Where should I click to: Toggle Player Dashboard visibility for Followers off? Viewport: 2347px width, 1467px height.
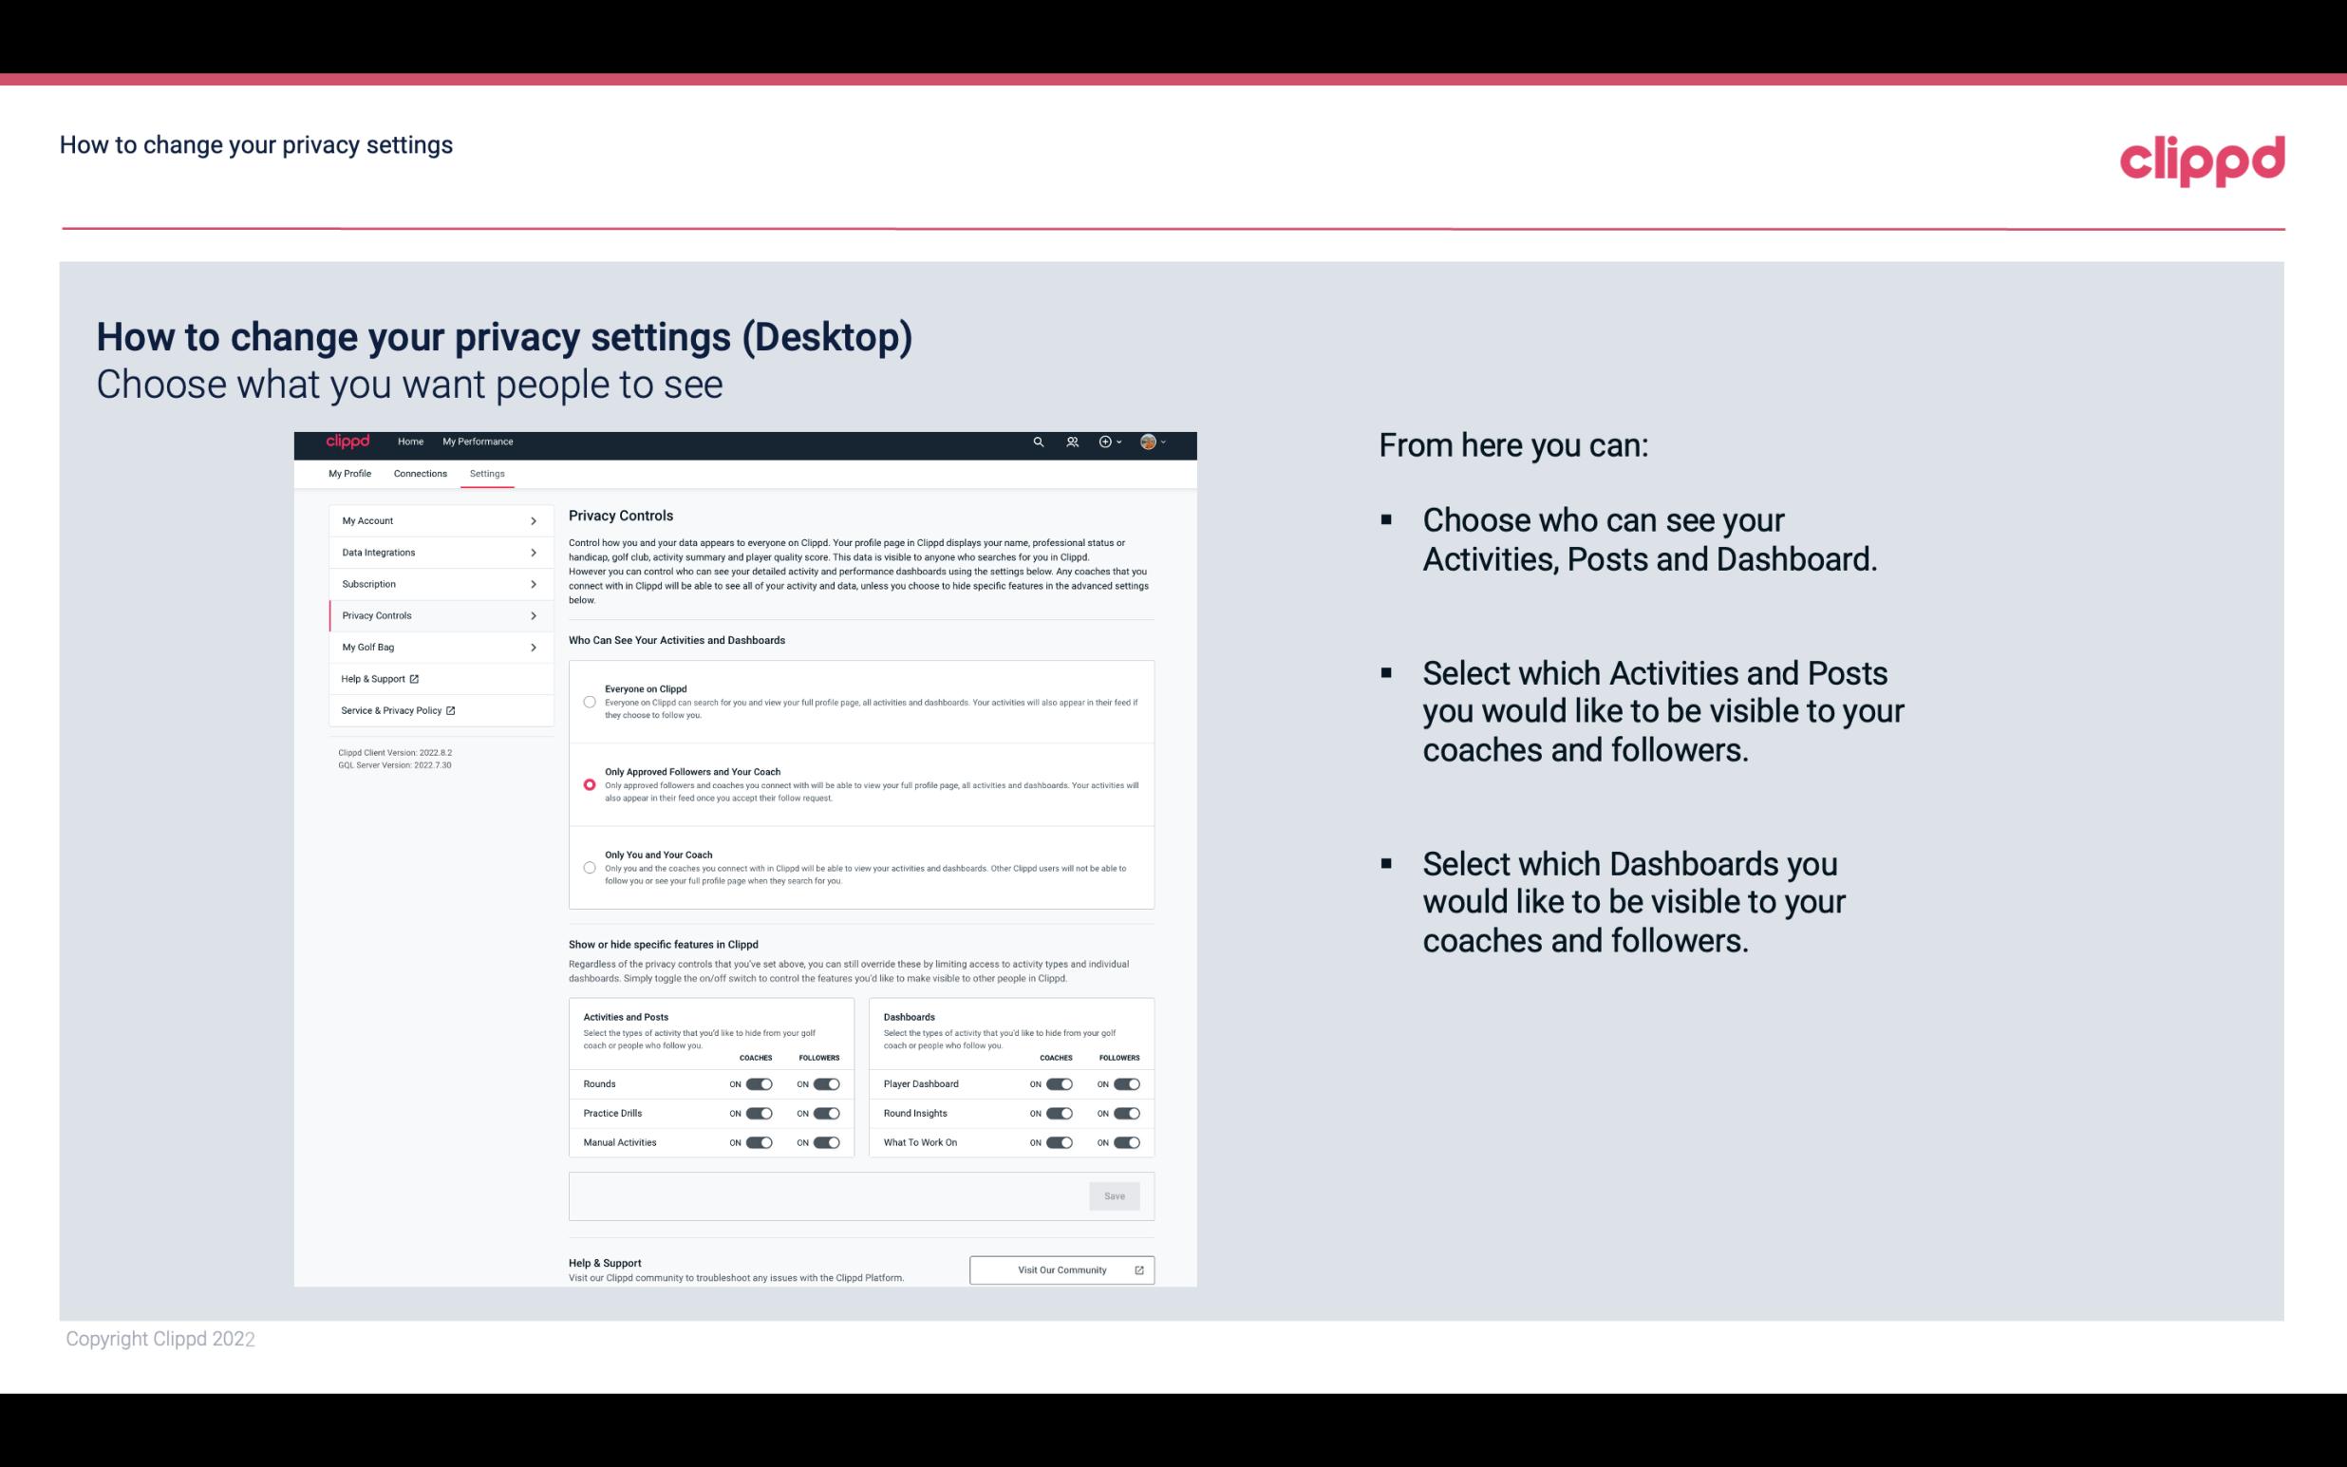1127,1083
